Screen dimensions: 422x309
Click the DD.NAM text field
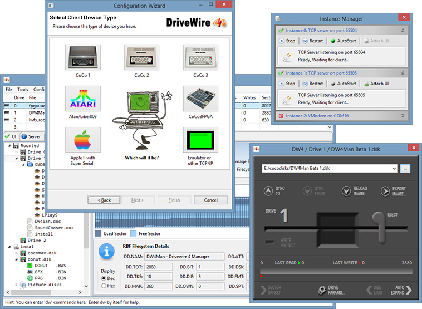click(184, 257)
